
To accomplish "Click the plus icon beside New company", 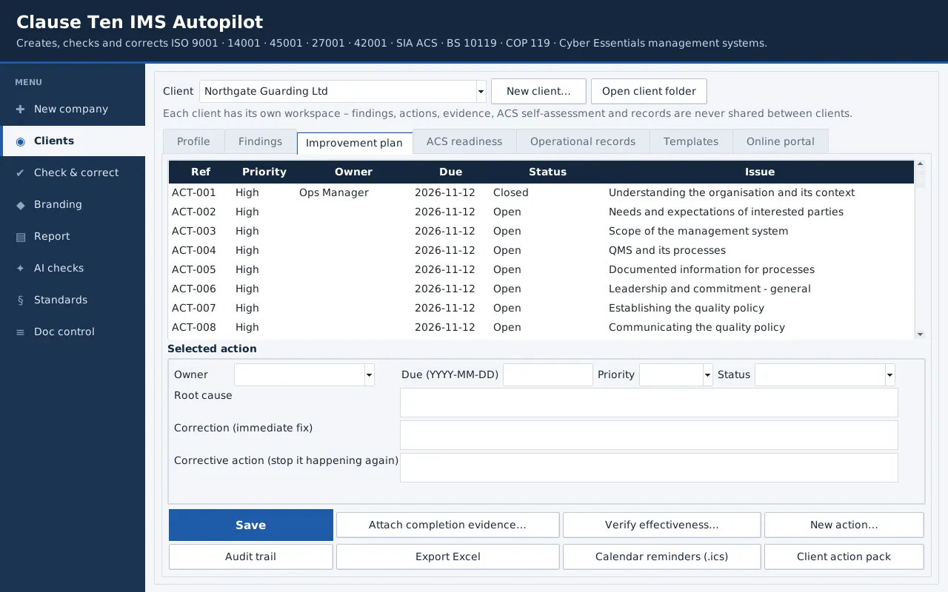I will (x=20, y=109).
